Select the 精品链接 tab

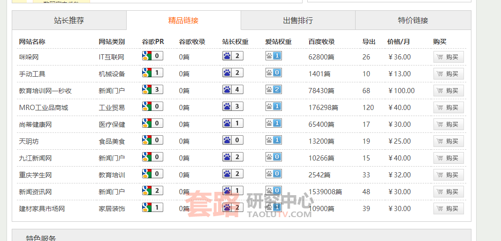(x=183, y=21)
